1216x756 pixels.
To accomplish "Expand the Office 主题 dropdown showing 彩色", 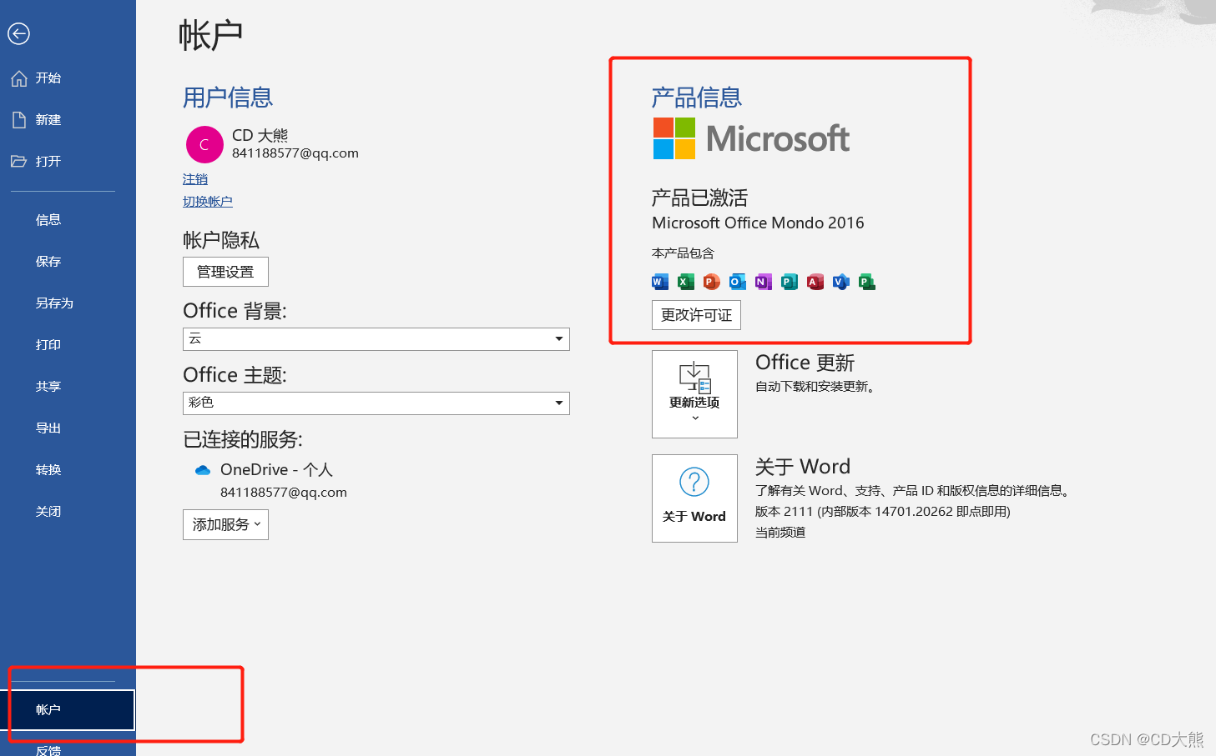I will pyautogui.click(x=376, y=403).
